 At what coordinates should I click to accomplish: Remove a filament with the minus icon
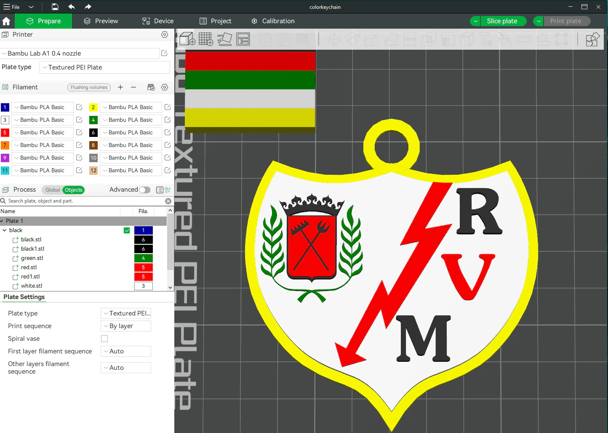pyautogui.click(x=133, y=87)
